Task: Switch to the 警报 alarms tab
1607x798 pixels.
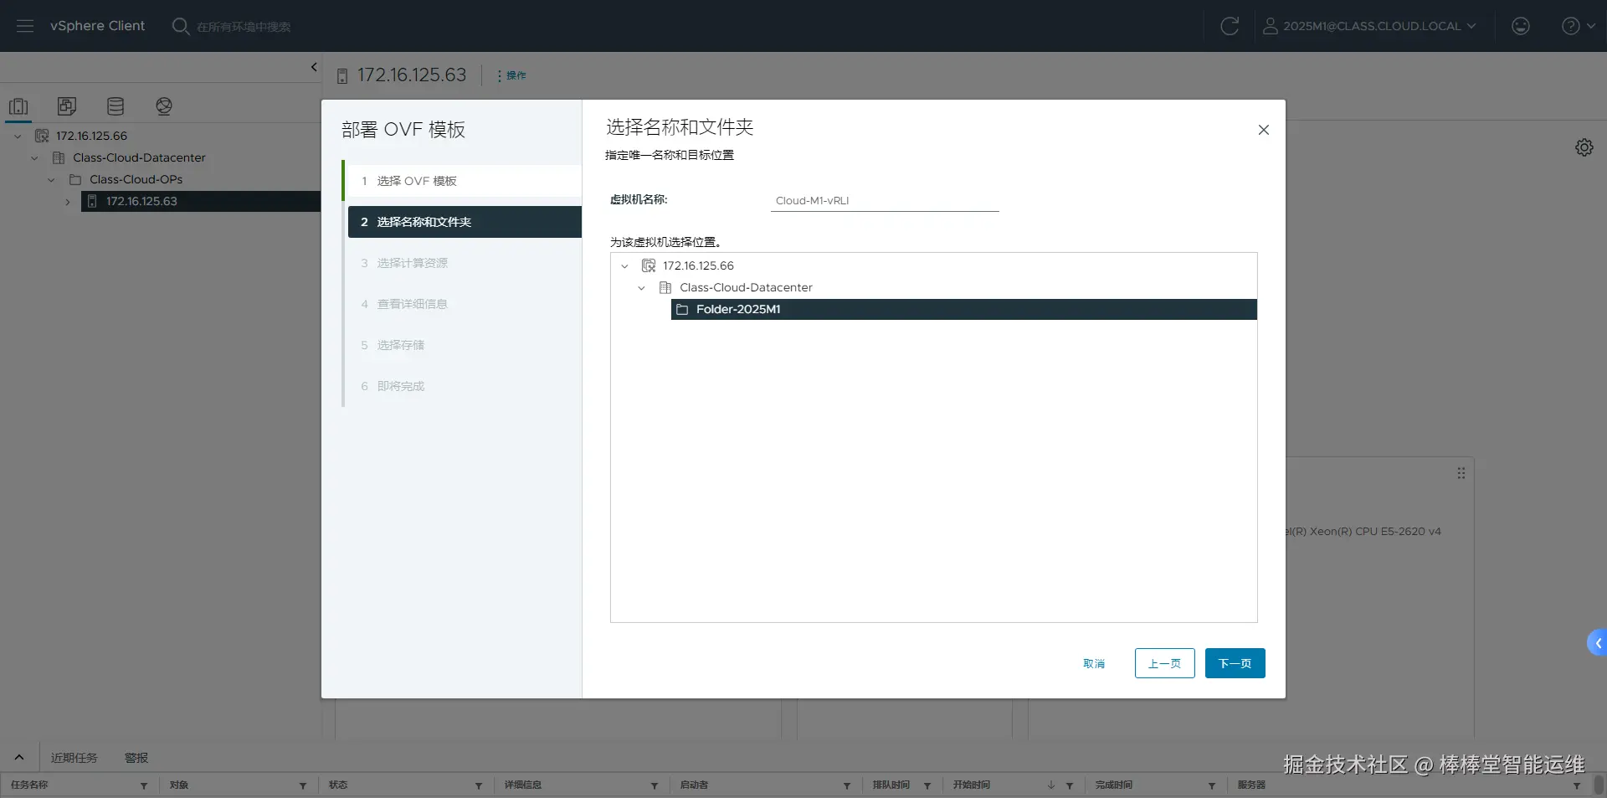Action: 136,758
